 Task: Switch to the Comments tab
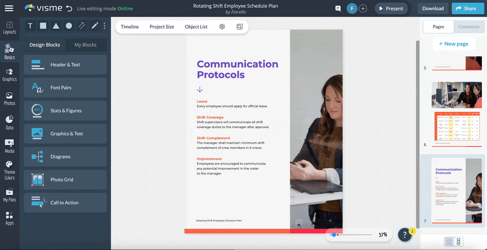pyautogui.click(x=469, y=27)
